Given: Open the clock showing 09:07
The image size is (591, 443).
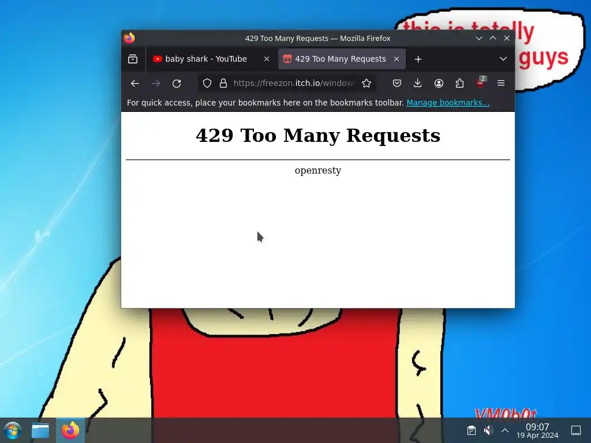Looking at the screenshot, I should (537, 430).
